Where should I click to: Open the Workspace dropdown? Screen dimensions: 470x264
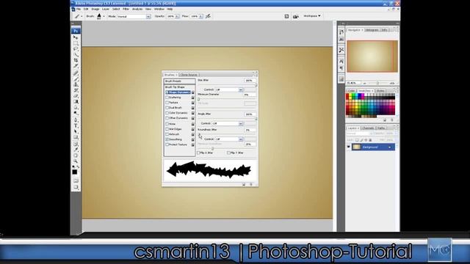click(312, 16)
